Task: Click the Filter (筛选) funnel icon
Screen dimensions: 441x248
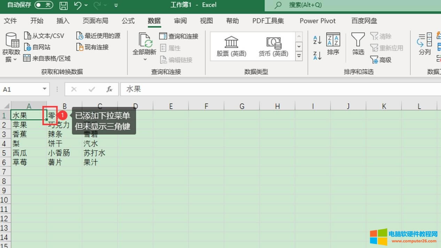Action: pos(358,40)
